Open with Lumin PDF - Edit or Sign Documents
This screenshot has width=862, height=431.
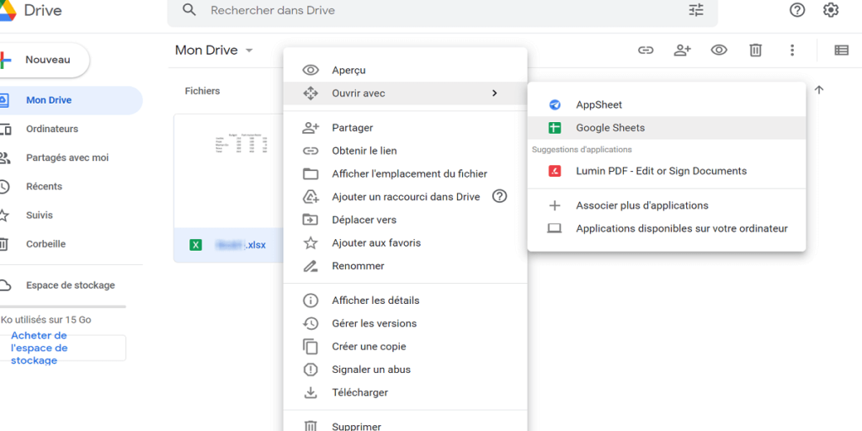667,171
